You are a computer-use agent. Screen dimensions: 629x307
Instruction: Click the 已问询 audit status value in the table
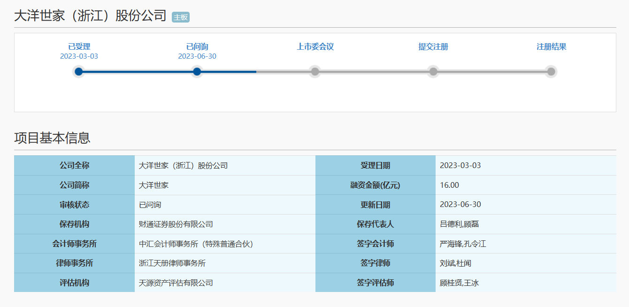pos(150,205)
